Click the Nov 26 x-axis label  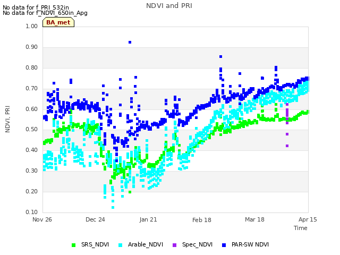(42, 219)
